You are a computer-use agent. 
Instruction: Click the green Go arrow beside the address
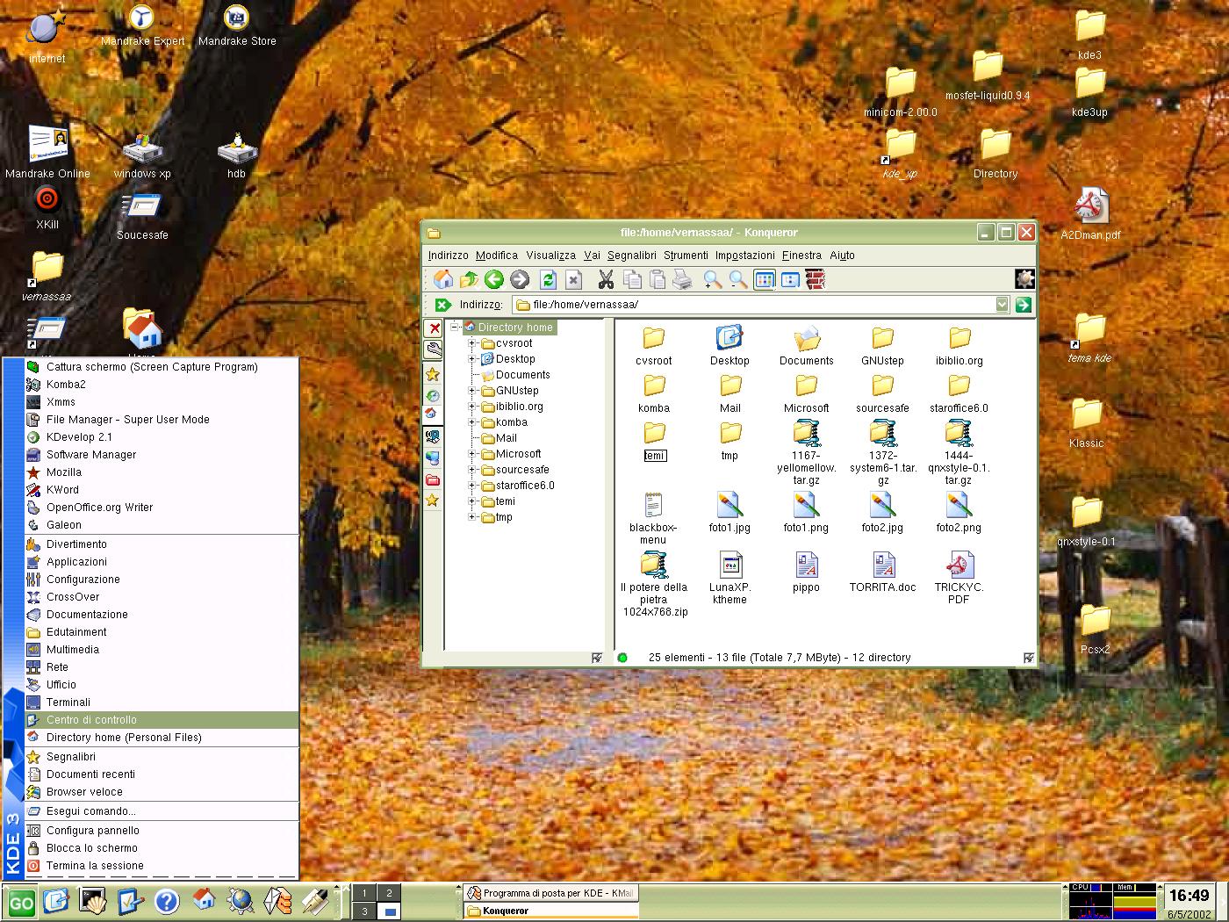click(x=1023, y=305)
